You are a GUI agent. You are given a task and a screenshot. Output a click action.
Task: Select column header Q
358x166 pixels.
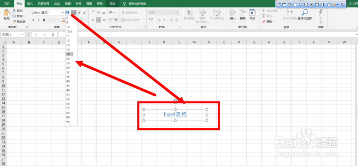pyautogui.click(x=254, y=42)
